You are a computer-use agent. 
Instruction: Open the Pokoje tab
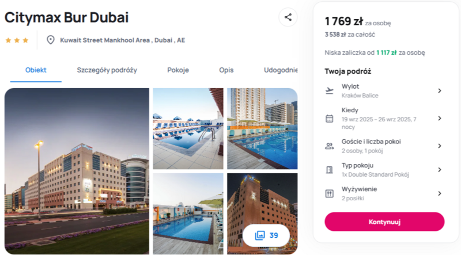[178, 70]
